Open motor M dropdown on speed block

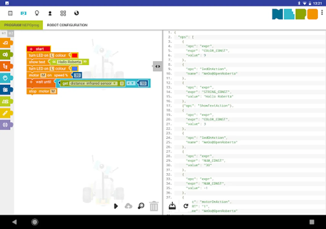click(x=43, y=75)
